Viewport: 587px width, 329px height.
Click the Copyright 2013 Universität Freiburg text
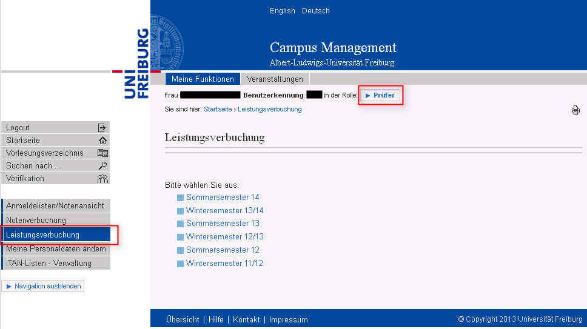tap(520, 319)
